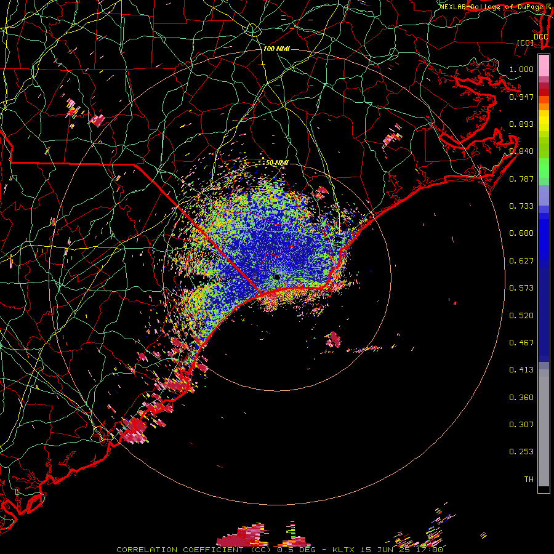
Task: Click the 50 NMI range ring label
Action: 277,163
